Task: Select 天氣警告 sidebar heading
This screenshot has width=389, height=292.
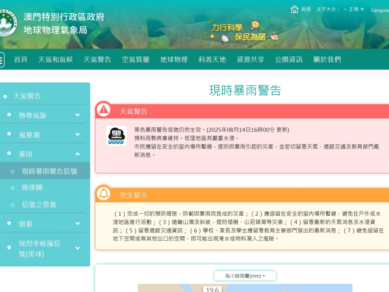Action: click(27, 96)
